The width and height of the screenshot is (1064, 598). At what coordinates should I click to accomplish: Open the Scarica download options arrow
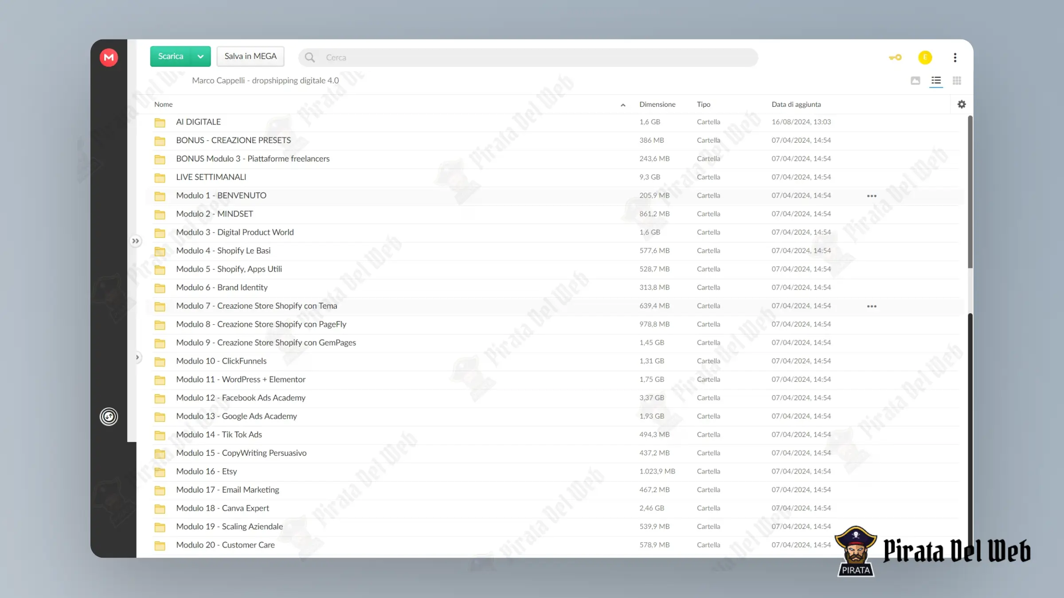pos(201,57)
